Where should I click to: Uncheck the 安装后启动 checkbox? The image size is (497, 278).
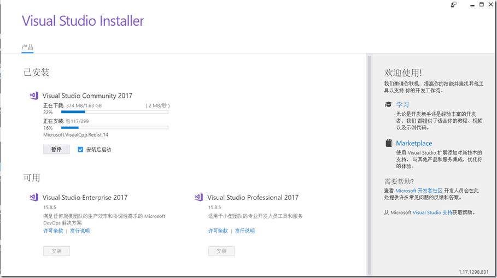click(x=80, y=150)
